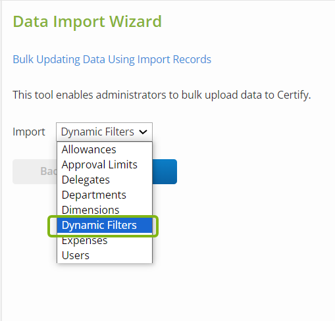
Task: Click the blue button behind the dropdown
Action: click(165, 172)
